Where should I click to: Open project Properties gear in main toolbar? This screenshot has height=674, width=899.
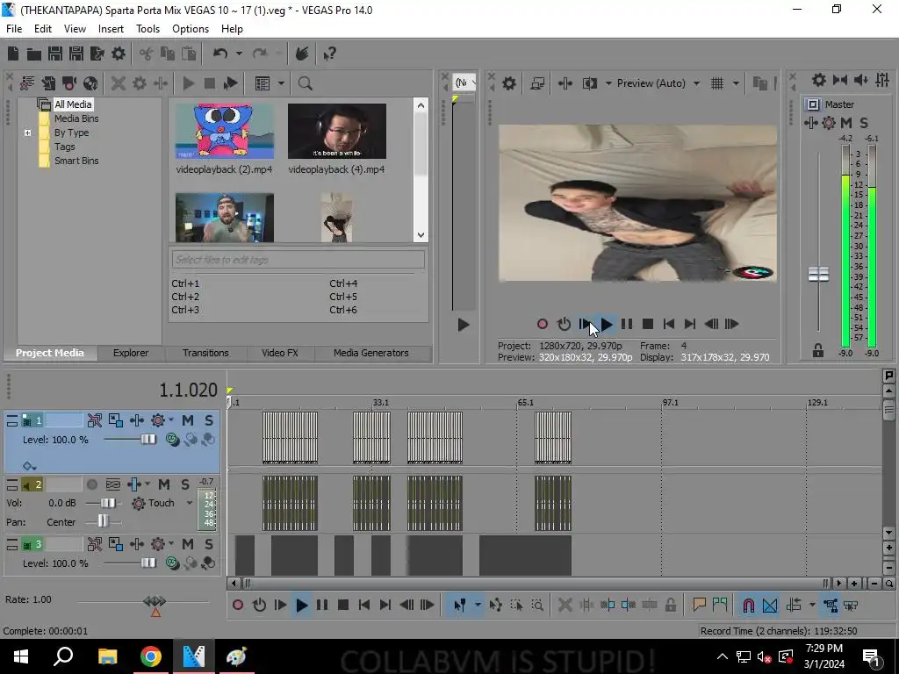tap(119, 54)
